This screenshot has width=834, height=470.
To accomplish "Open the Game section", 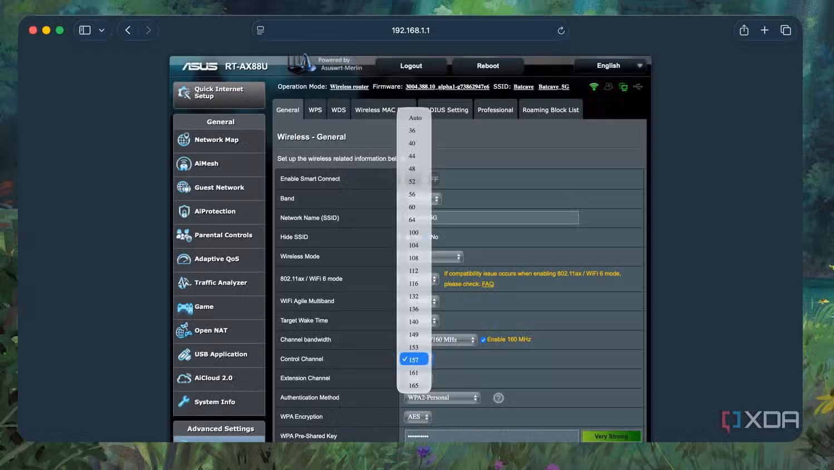I will coord(219,307).
